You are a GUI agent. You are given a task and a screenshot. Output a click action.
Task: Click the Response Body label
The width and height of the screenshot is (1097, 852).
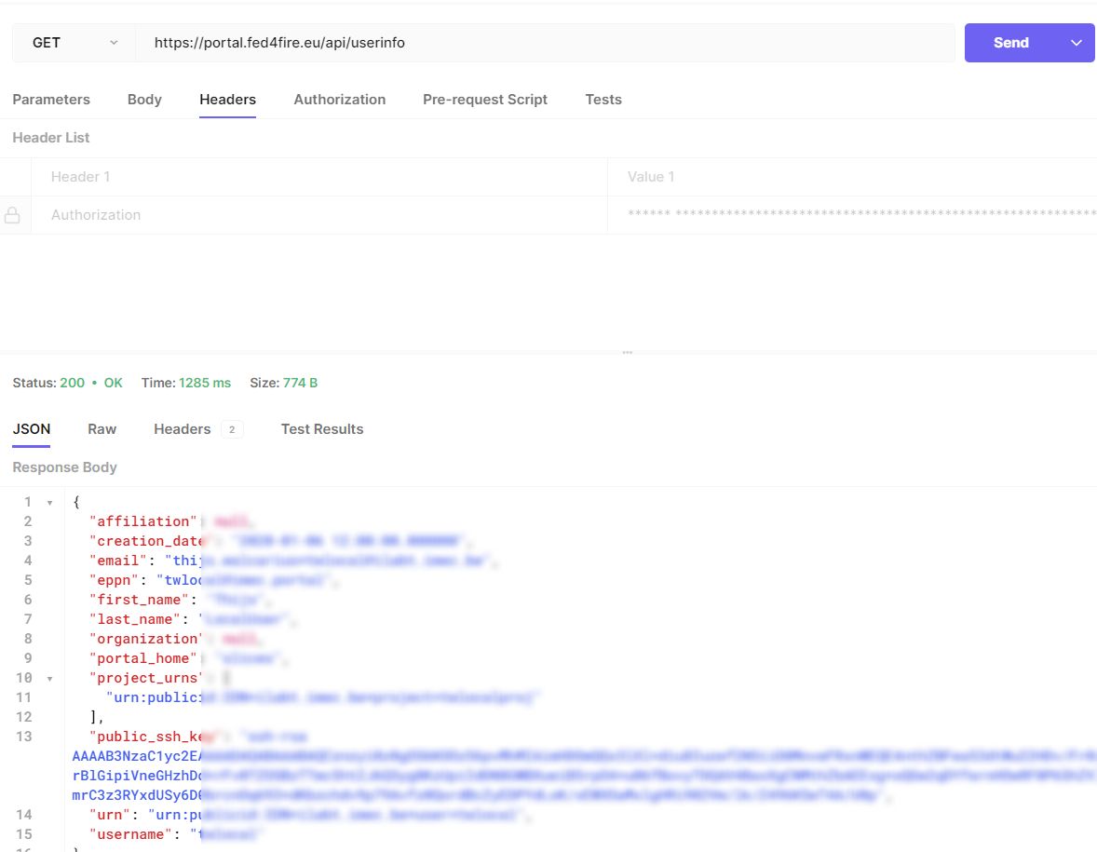(x=64, y=467)
